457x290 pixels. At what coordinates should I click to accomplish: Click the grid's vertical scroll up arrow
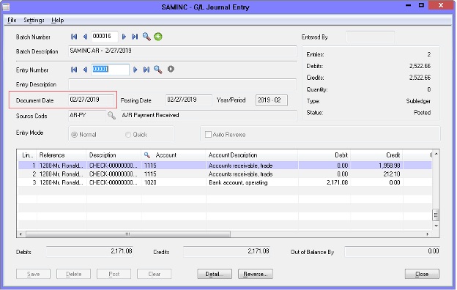coord(436,154)
